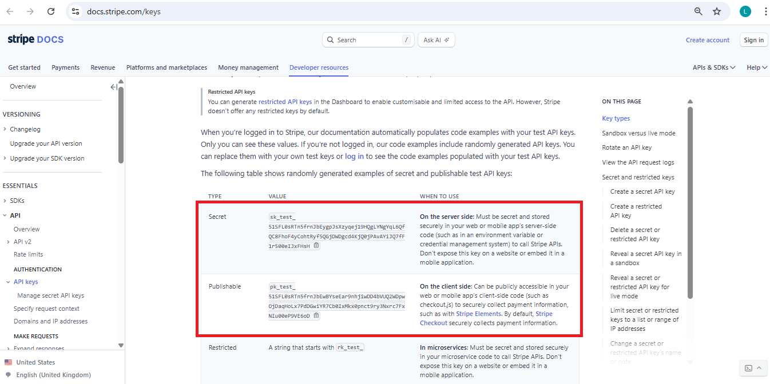Click the Stripe DOCS logo
The width and height of the screenshot is (770, 384).
pos(35,39)
